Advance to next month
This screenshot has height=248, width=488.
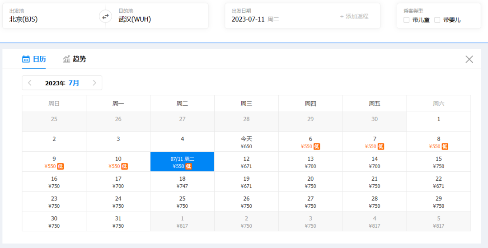94,83
